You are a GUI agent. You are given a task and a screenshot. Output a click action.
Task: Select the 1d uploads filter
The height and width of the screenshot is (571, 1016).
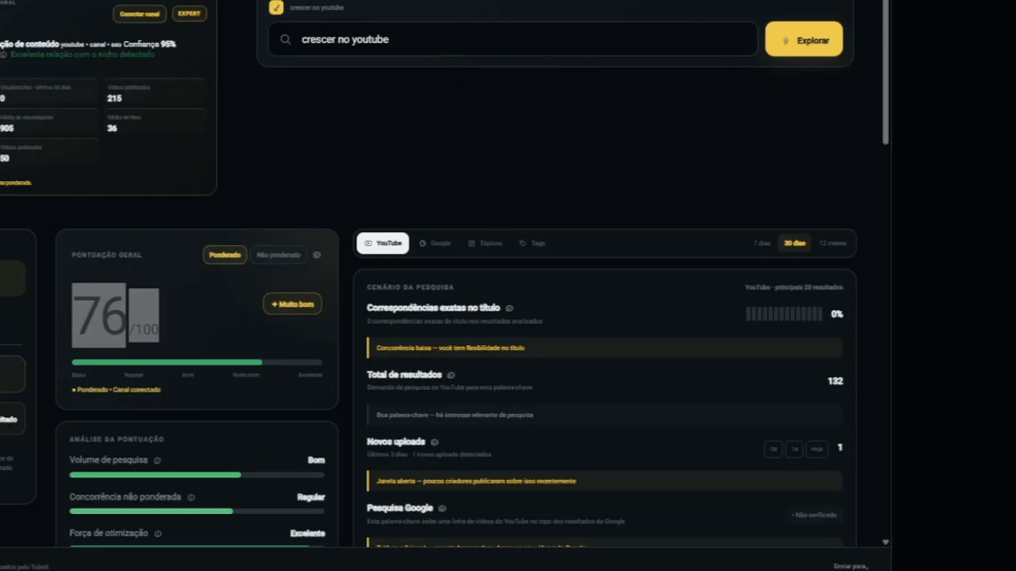pyautogui.click(x=795, y=449)
